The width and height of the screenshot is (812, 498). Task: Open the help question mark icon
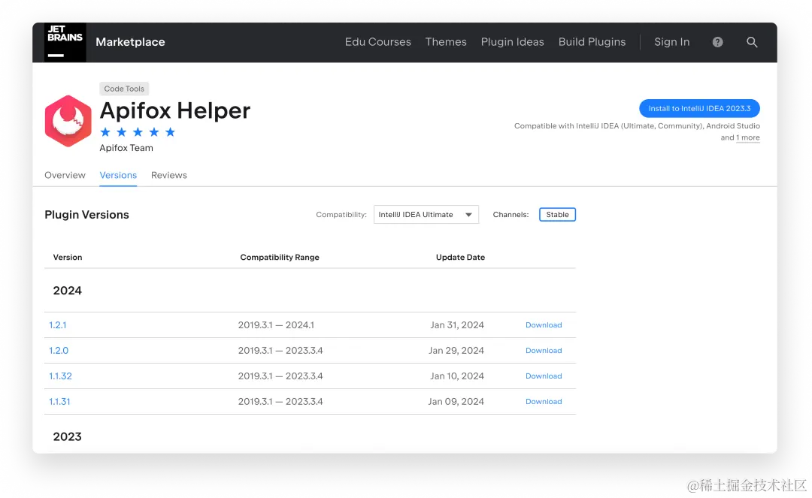717,42
